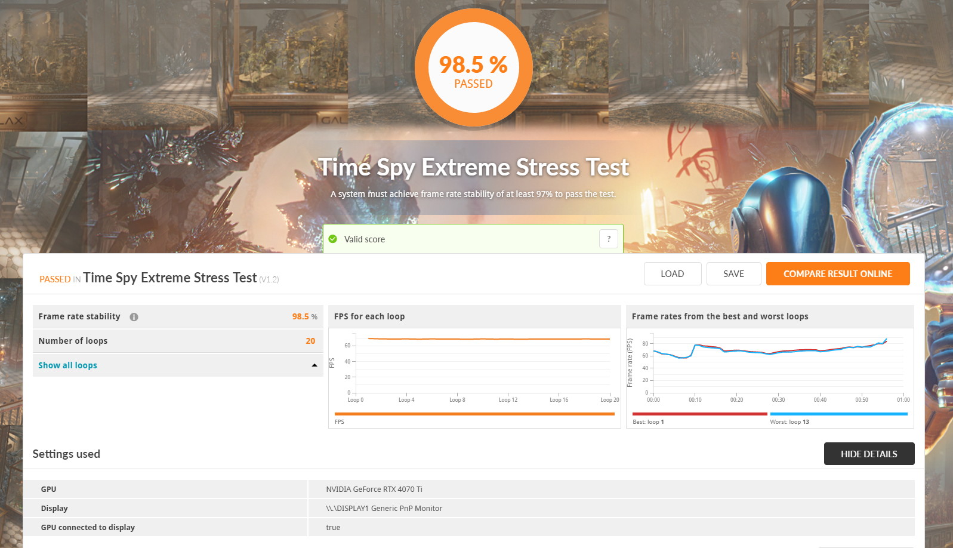953x548 pixels.
Task: Click the 97% pass requirement description text
Action: tap(473, 194)
